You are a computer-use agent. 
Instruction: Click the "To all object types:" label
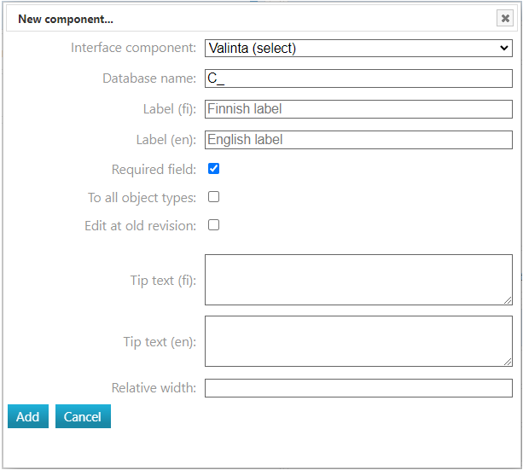142,198
